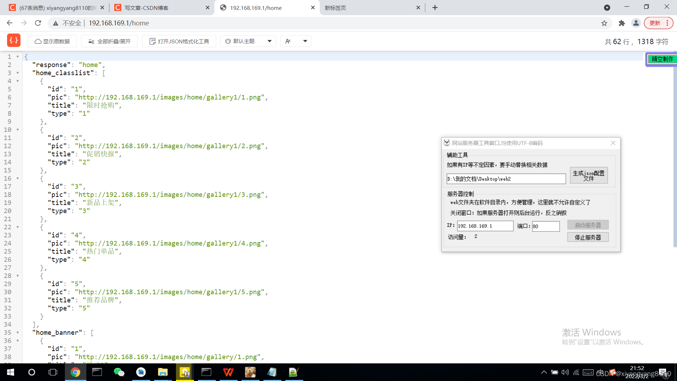Click the start server button
The height and width of the screenshot is (381, 677).
pos(588,225)
